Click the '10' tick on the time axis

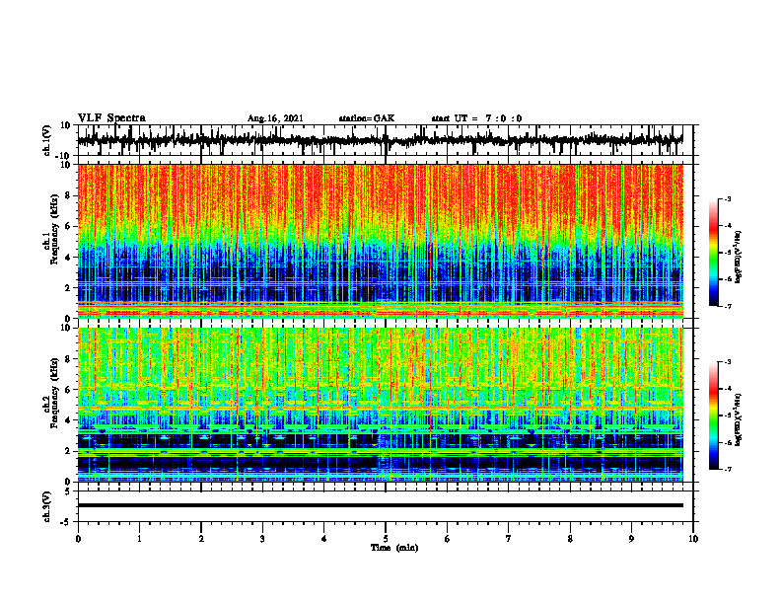click(693, 539)
